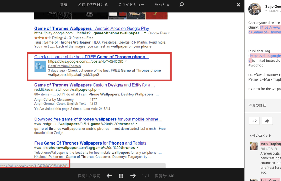Image resolution: width=281 pixels, height=181 pixels.
Task: Click Saijo George's profile avatar
Action: pos(255,9)
